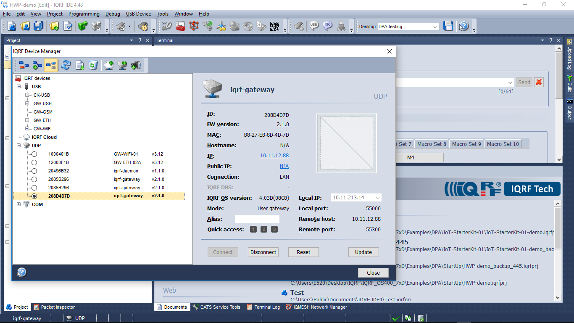This screenshot has width=574, height=323.
Task: Open the USB Device menu
Action: coord(138,14)
